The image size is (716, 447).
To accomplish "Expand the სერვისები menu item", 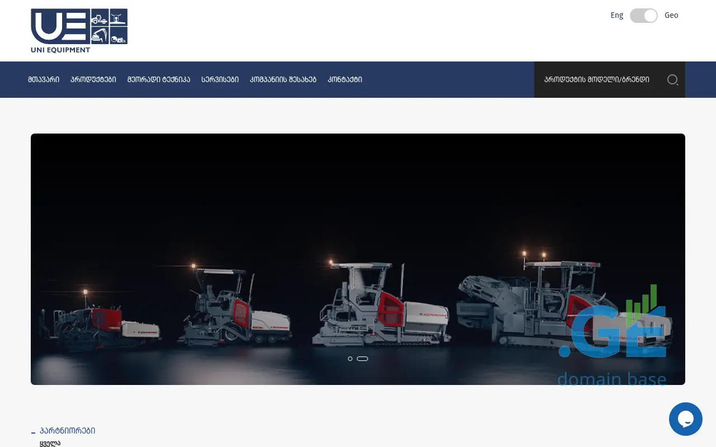I will [220, 80].
